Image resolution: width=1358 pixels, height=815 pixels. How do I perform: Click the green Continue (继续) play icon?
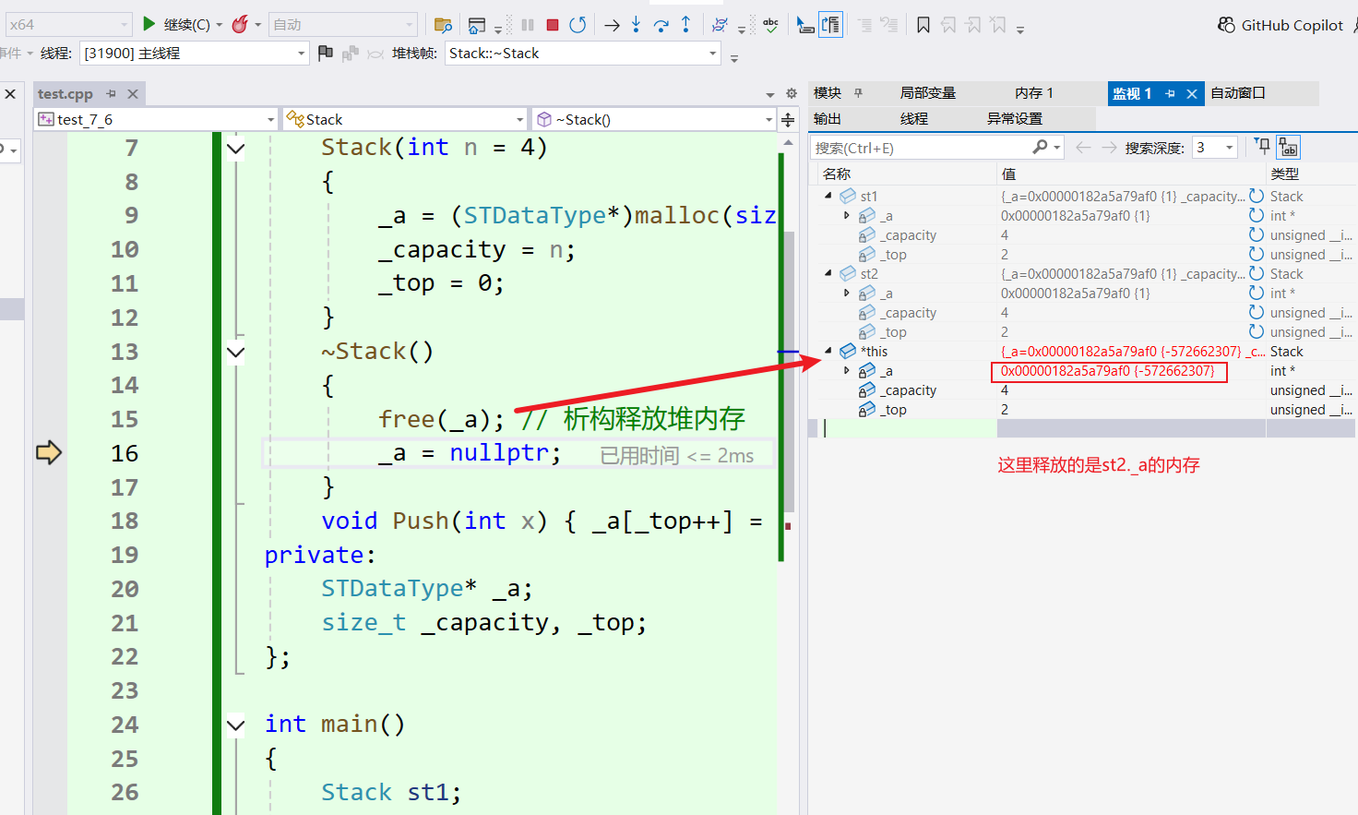(149, 24)
